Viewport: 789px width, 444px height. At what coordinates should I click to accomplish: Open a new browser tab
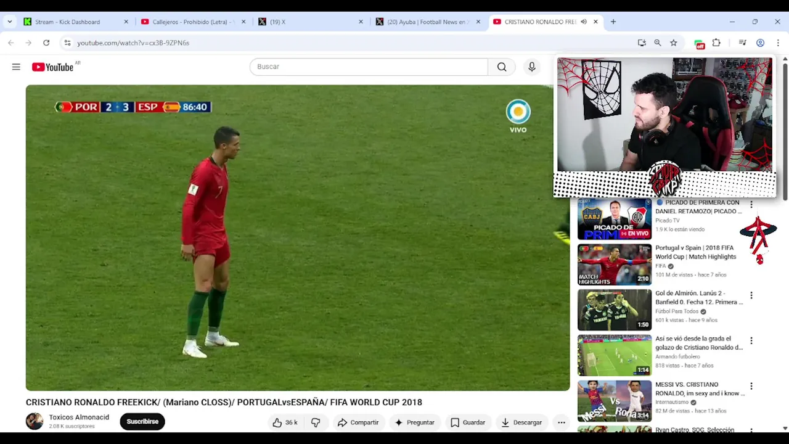(613, 22)
